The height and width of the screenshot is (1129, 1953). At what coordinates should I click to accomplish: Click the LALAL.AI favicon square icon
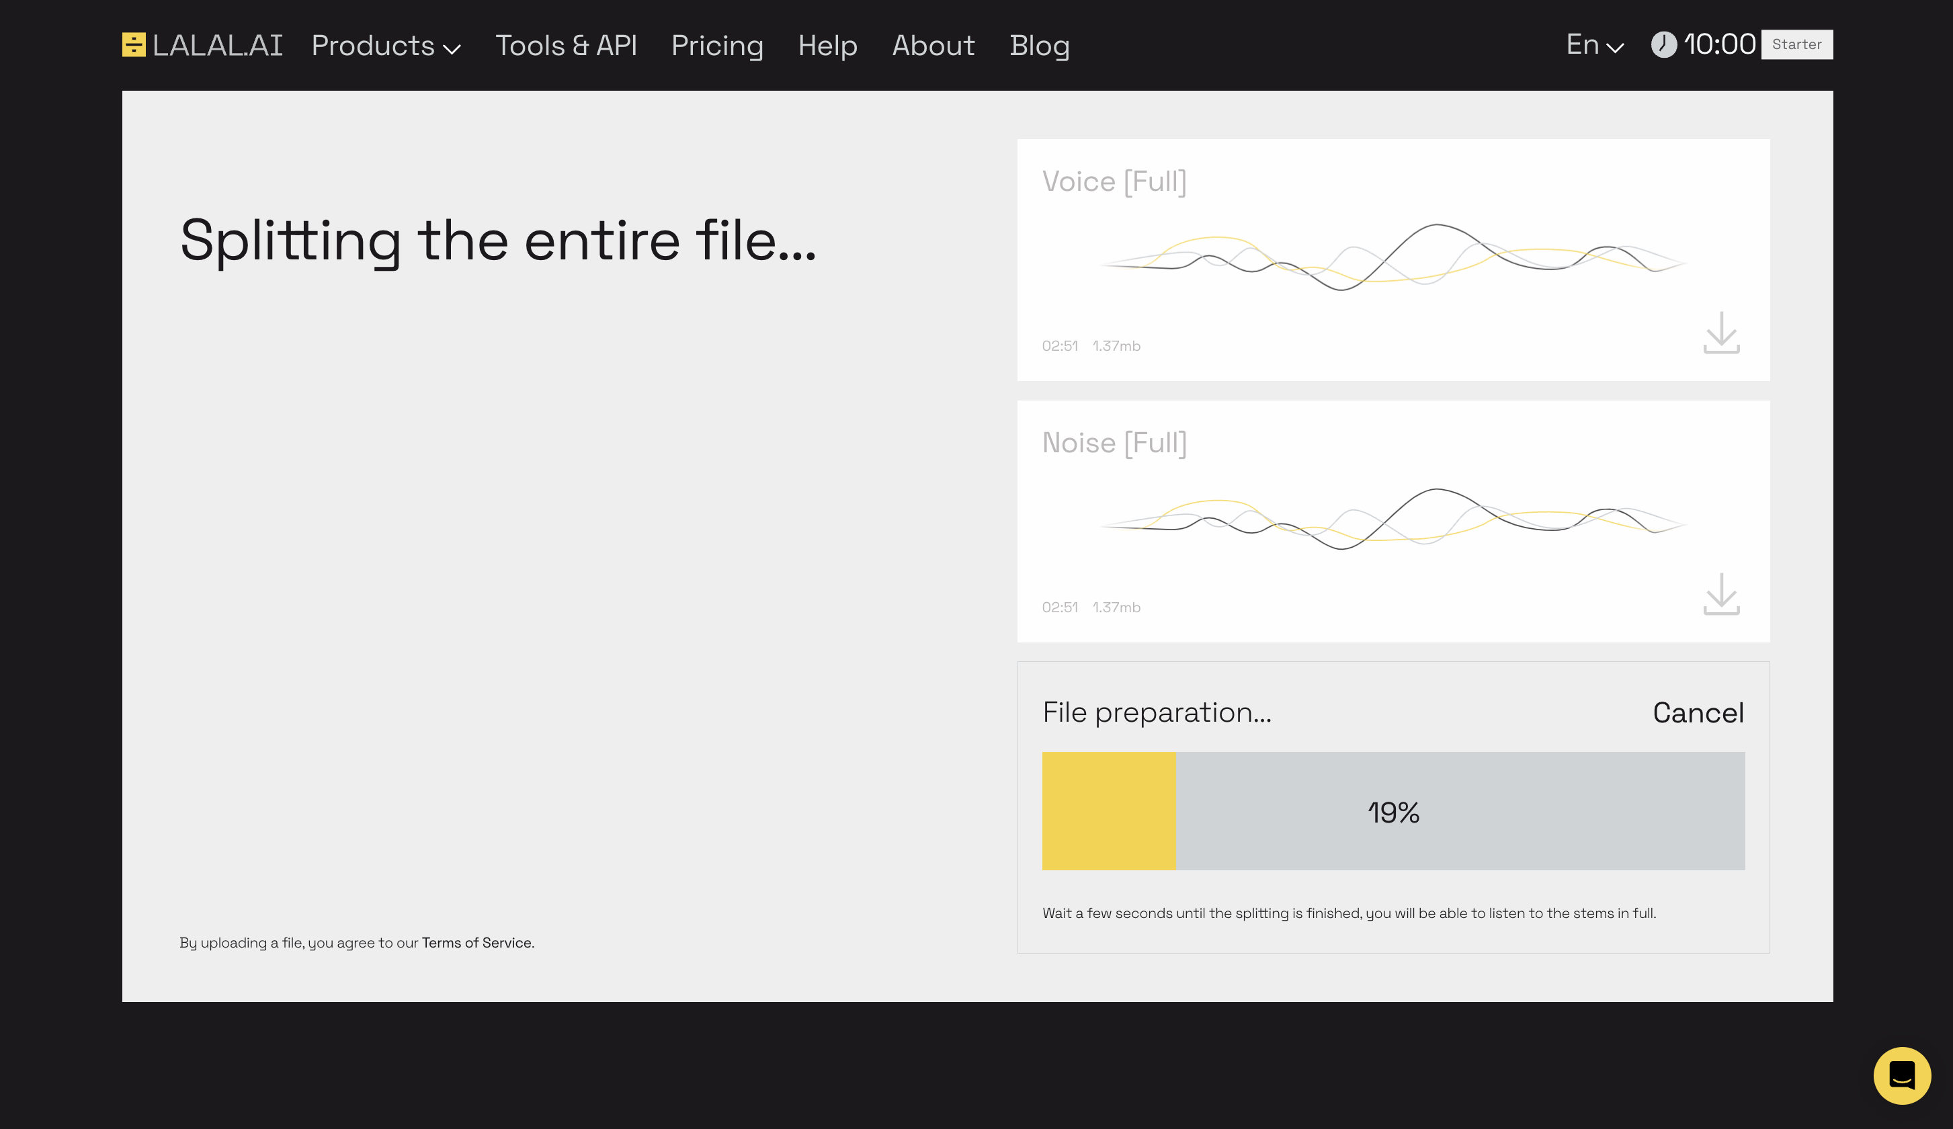point(133,44)
